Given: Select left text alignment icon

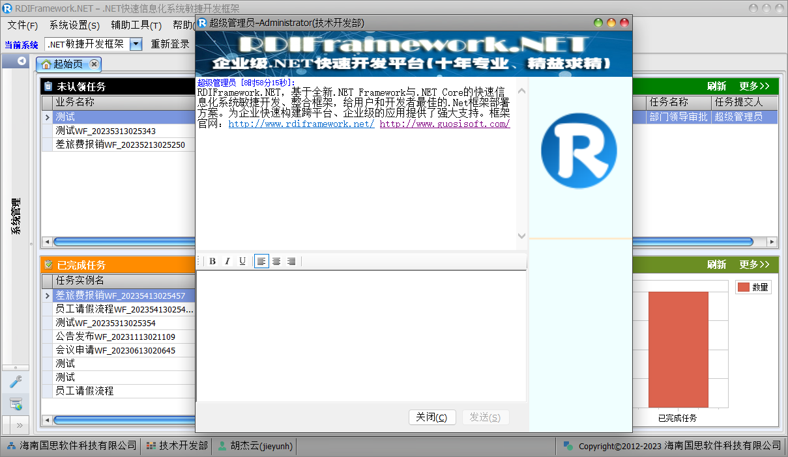Looking at the screenshot, I should [x=261, y=261].
